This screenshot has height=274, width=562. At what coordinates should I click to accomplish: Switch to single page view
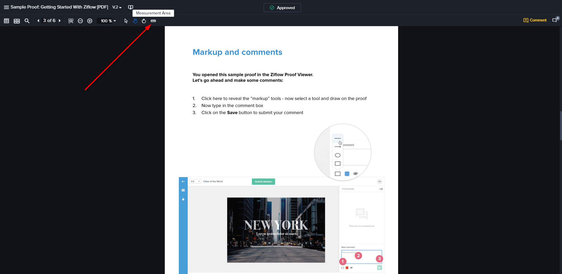point(6,21)
